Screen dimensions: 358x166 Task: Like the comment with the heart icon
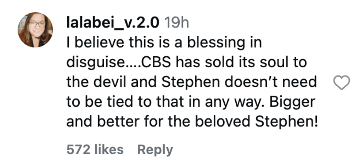[342, 83]
